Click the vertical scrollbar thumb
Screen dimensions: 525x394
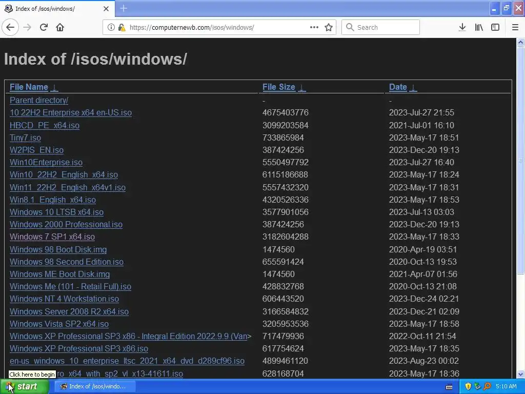[521, 160]
